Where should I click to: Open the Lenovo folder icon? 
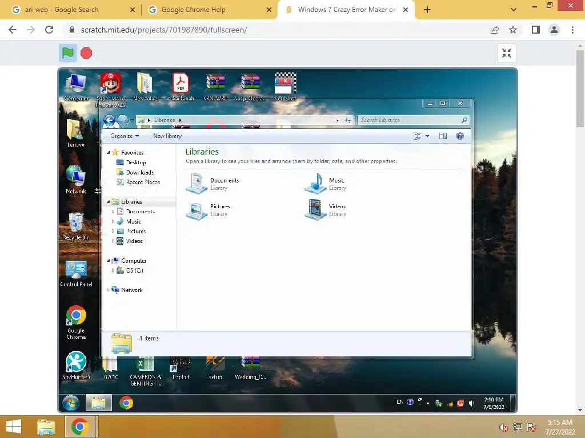click(76, 133)
